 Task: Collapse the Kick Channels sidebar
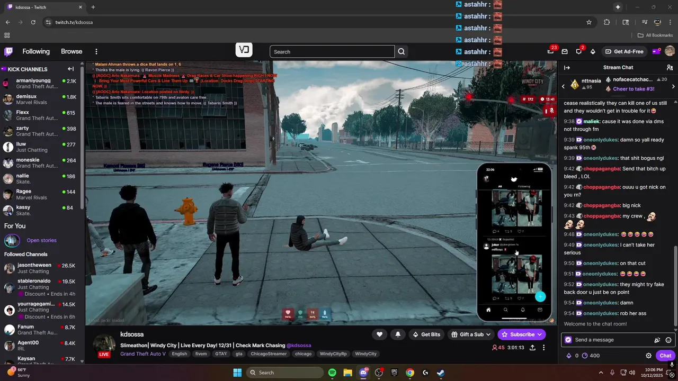pos(70,69)
